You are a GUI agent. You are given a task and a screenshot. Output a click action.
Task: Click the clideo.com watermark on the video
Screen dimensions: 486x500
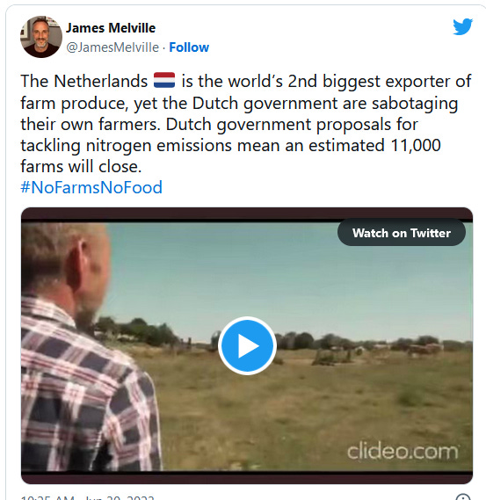(403, 452)
